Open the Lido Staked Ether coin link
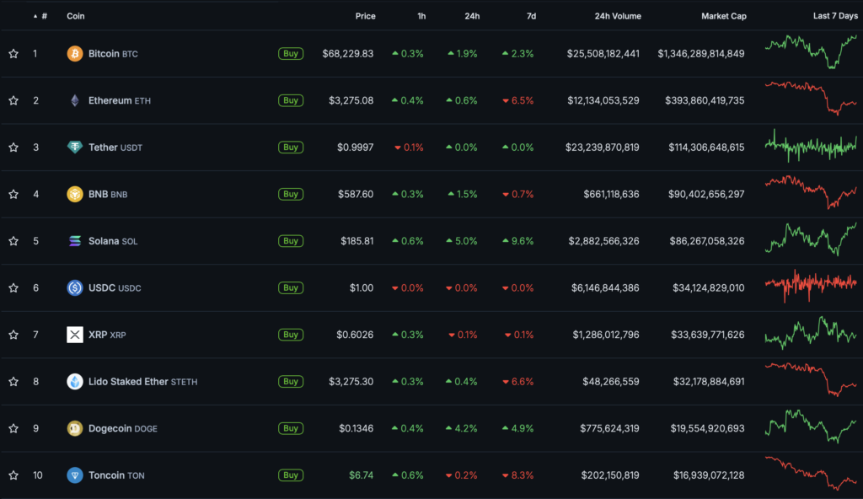Viewport: 863px width, 499px height. (x=128, y=382)
